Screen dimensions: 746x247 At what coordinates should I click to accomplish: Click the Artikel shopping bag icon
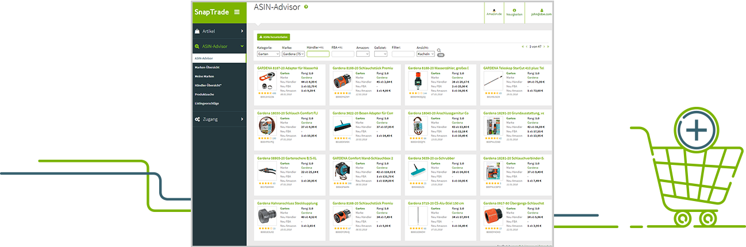198,31
